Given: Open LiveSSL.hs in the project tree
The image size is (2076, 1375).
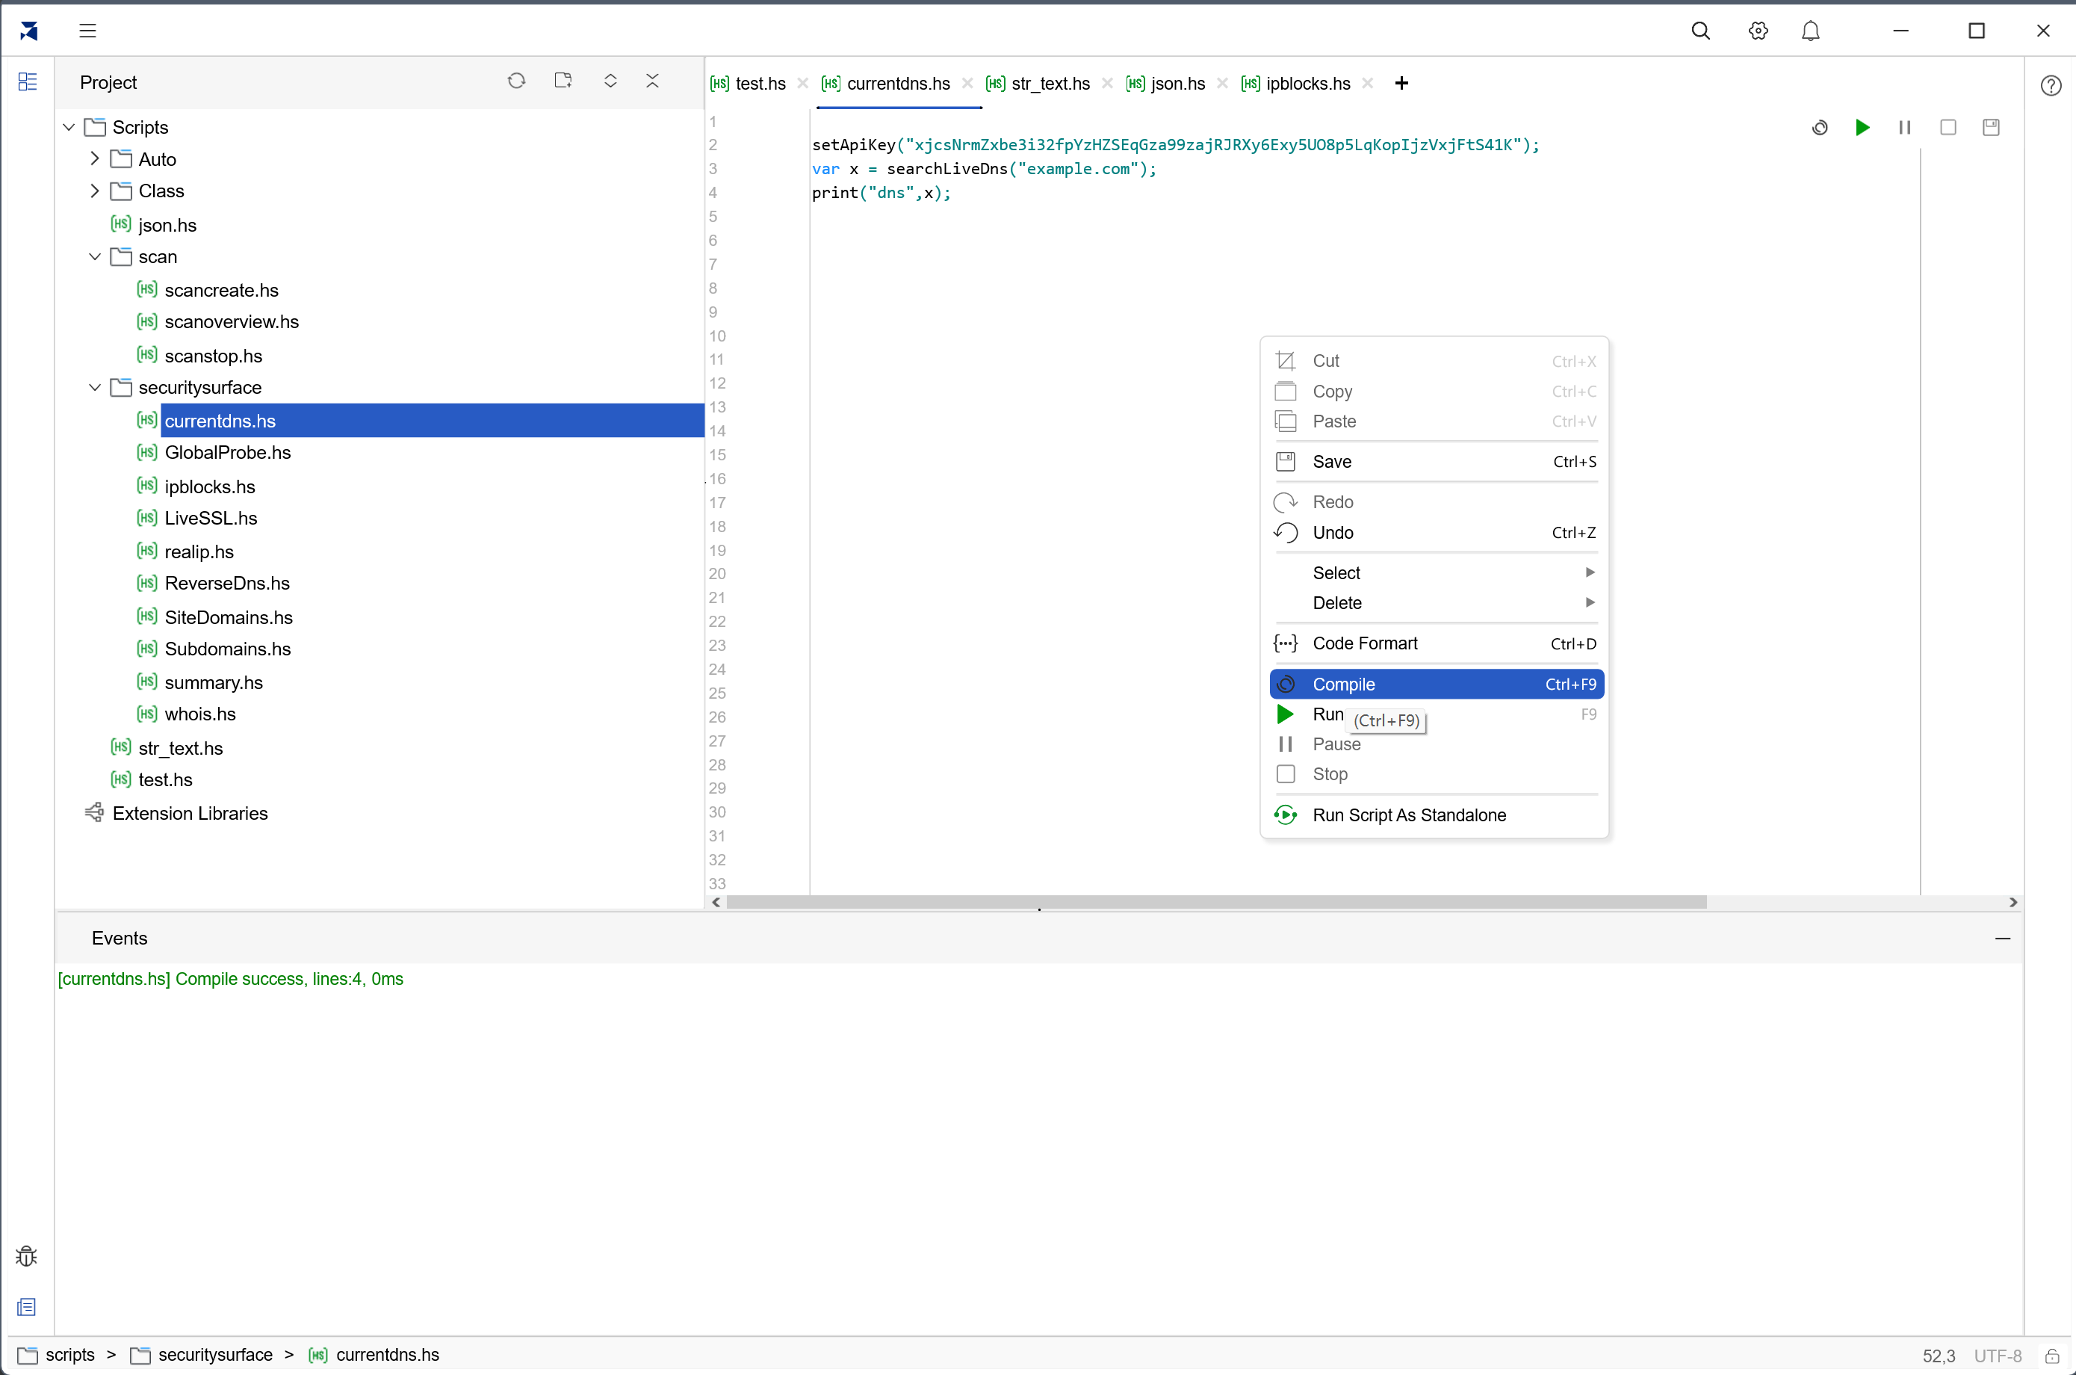Looking at the screenshot, I should [211, 519].
